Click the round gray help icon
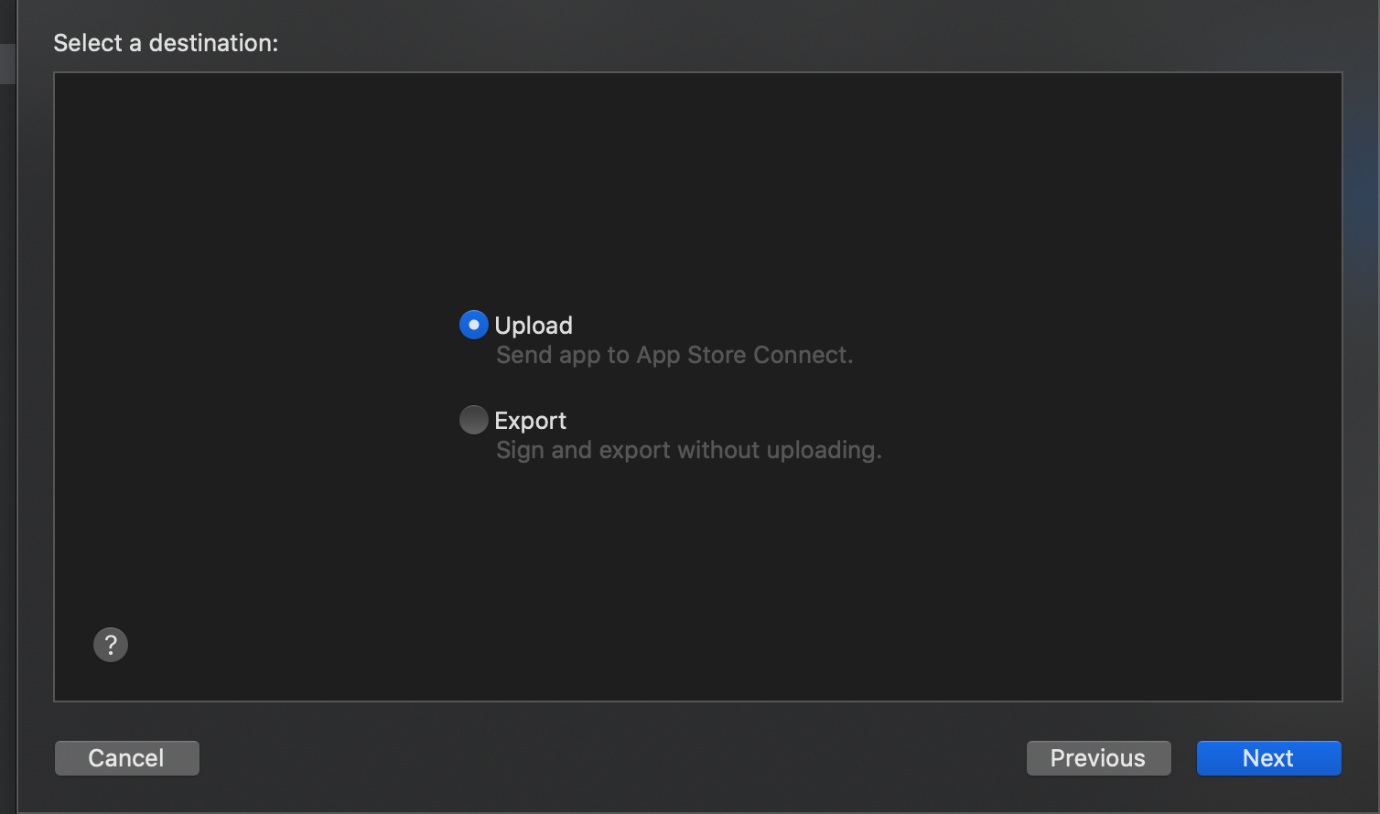The height and width of the screenshot is (814, 1380). click(111, 645)
